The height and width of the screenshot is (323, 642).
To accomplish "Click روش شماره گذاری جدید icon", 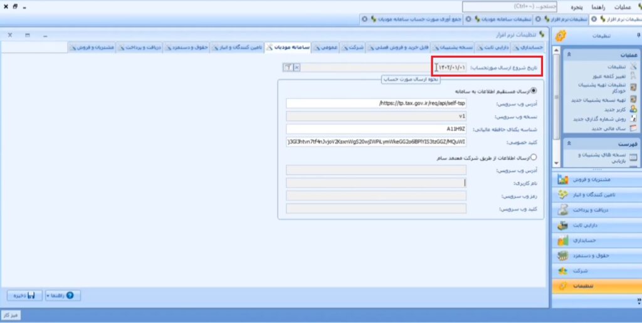I will pyautogui.click(x=633, y=119).
